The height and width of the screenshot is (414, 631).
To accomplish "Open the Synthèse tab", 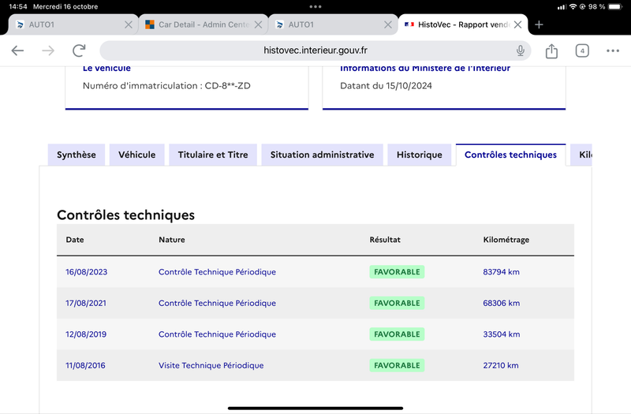I will [x=77, y=155].
